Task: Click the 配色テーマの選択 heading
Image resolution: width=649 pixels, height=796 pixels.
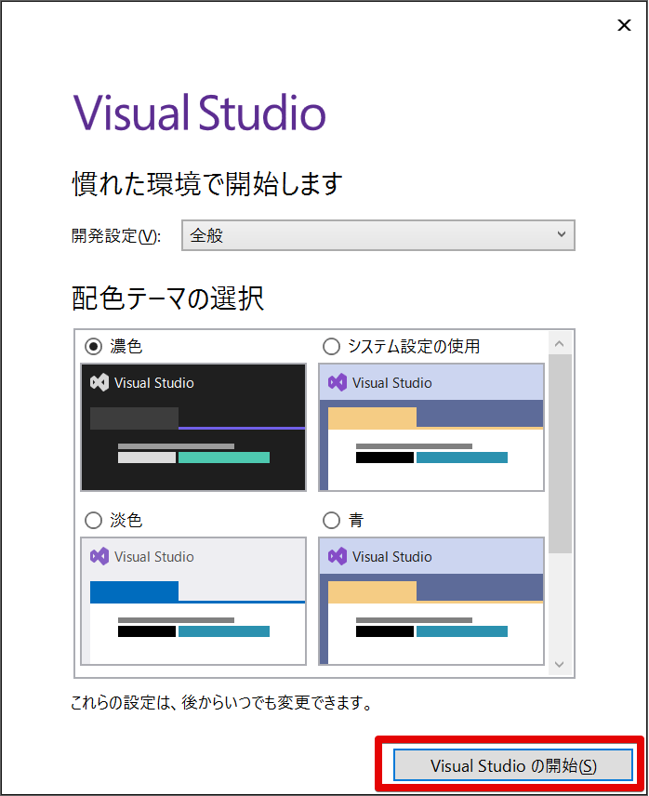Action: point(168,298)
